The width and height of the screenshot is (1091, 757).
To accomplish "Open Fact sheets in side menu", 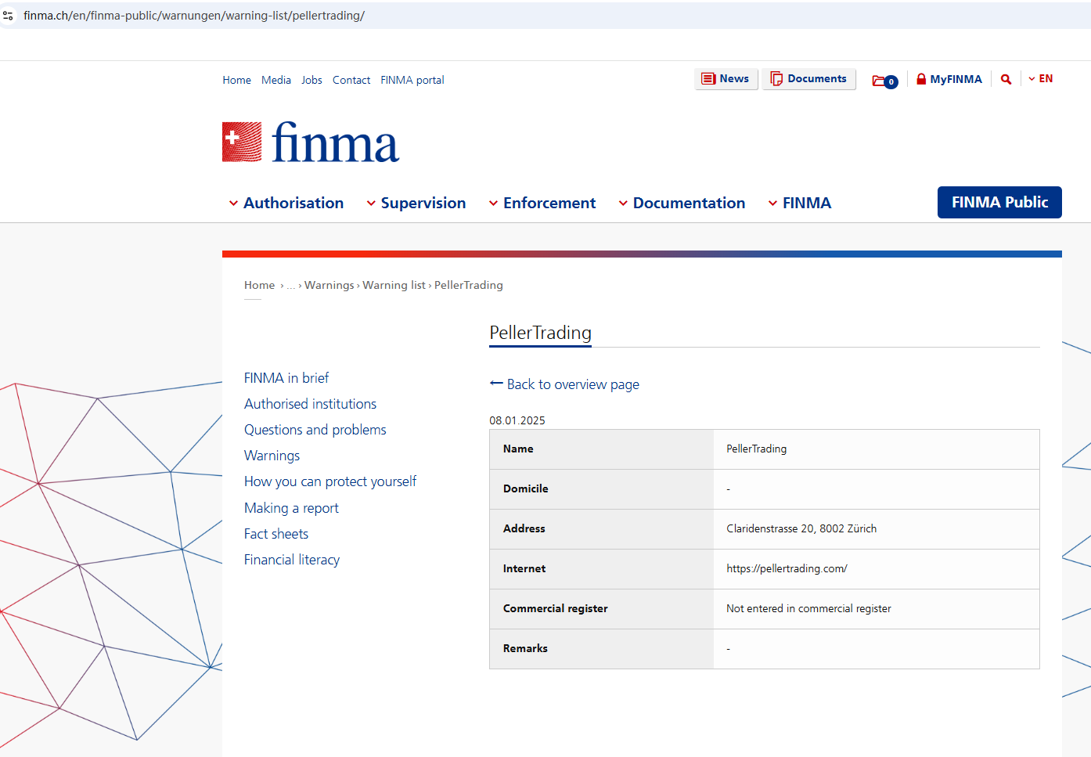I will (x=276, y=534).
